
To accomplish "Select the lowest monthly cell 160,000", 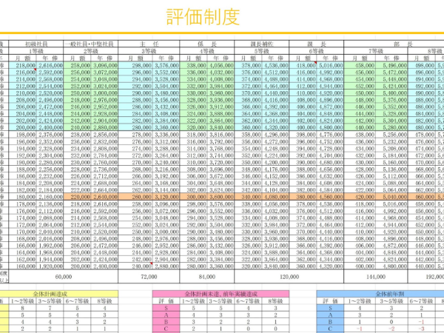I will [x=22, y=266].
